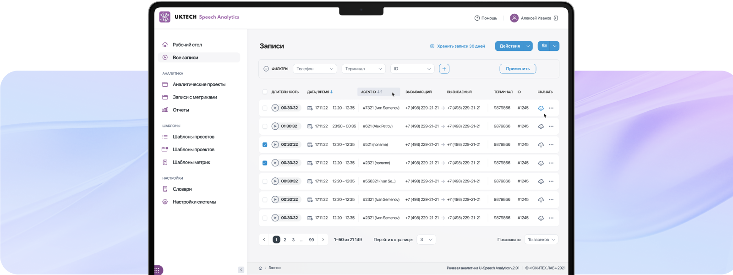The image size is (733, 275).
Task: Open more options for #2321 (noname) row
Action: [x=551, y=163]
